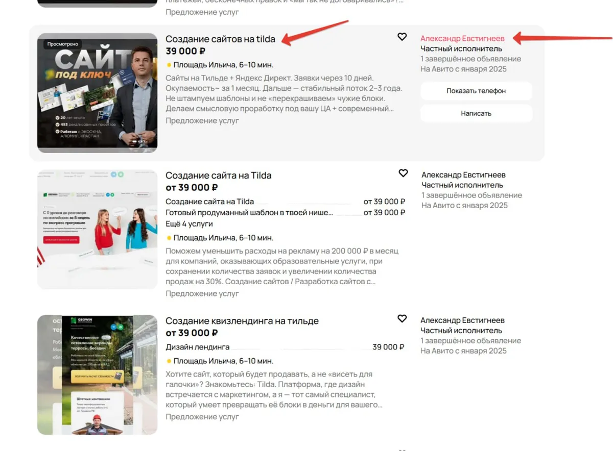
Task: Click 'Написать' button
Action: (x=476, y=113)
